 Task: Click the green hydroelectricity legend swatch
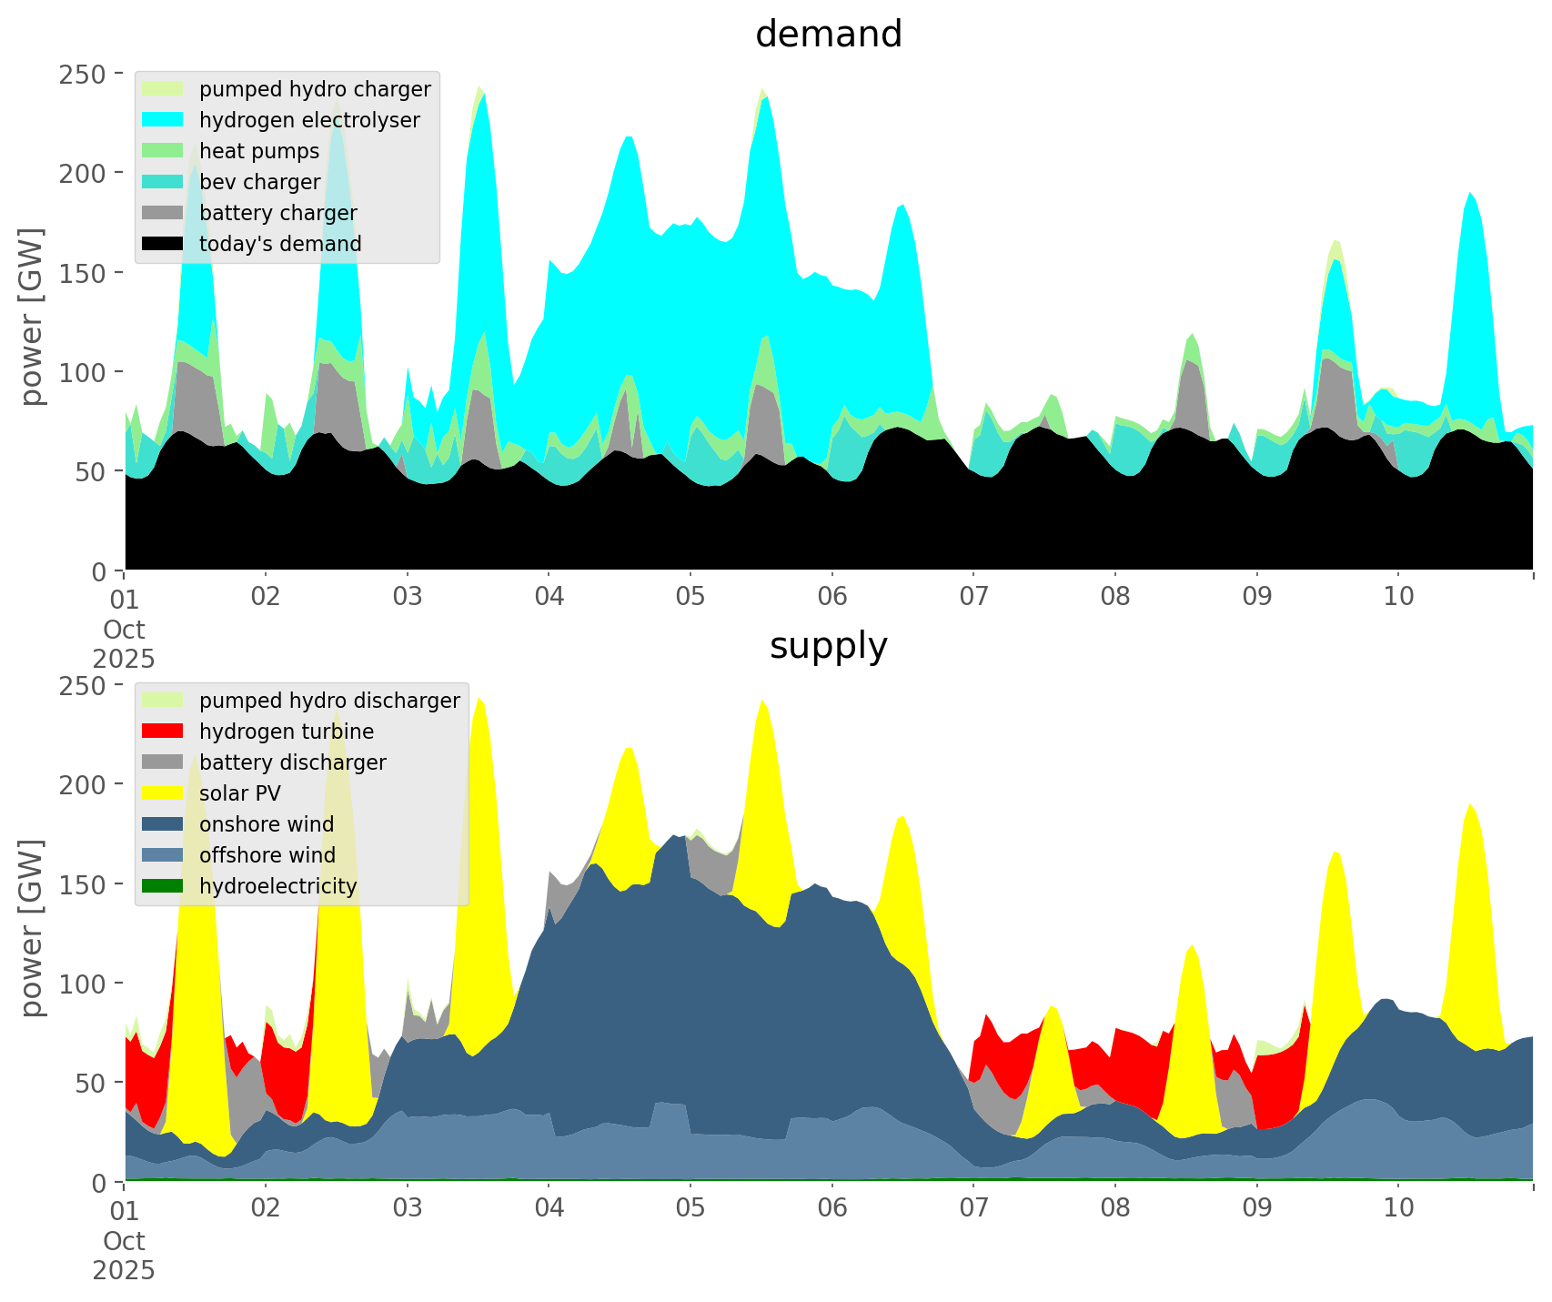coord(163,886)
